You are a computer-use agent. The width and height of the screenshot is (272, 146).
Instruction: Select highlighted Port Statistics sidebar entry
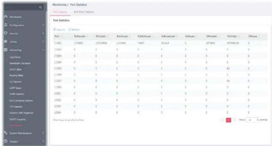click(16, 125)
